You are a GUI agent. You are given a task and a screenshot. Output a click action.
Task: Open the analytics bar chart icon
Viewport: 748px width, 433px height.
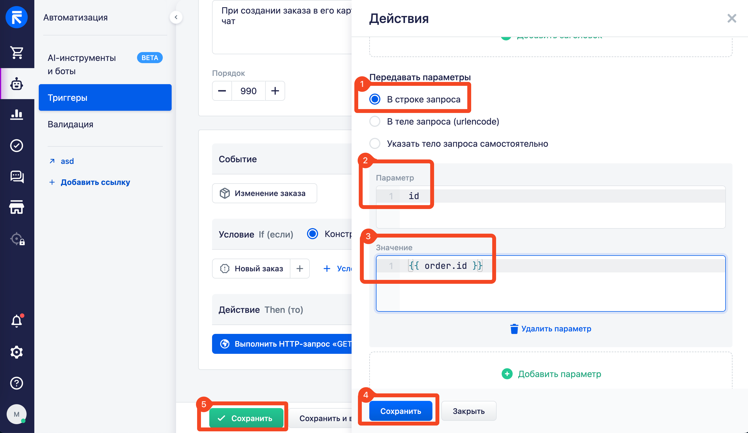[17, 114]
